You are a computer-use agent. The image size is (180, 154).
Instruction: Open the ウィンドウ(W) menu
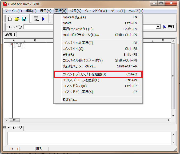[96, 11]
